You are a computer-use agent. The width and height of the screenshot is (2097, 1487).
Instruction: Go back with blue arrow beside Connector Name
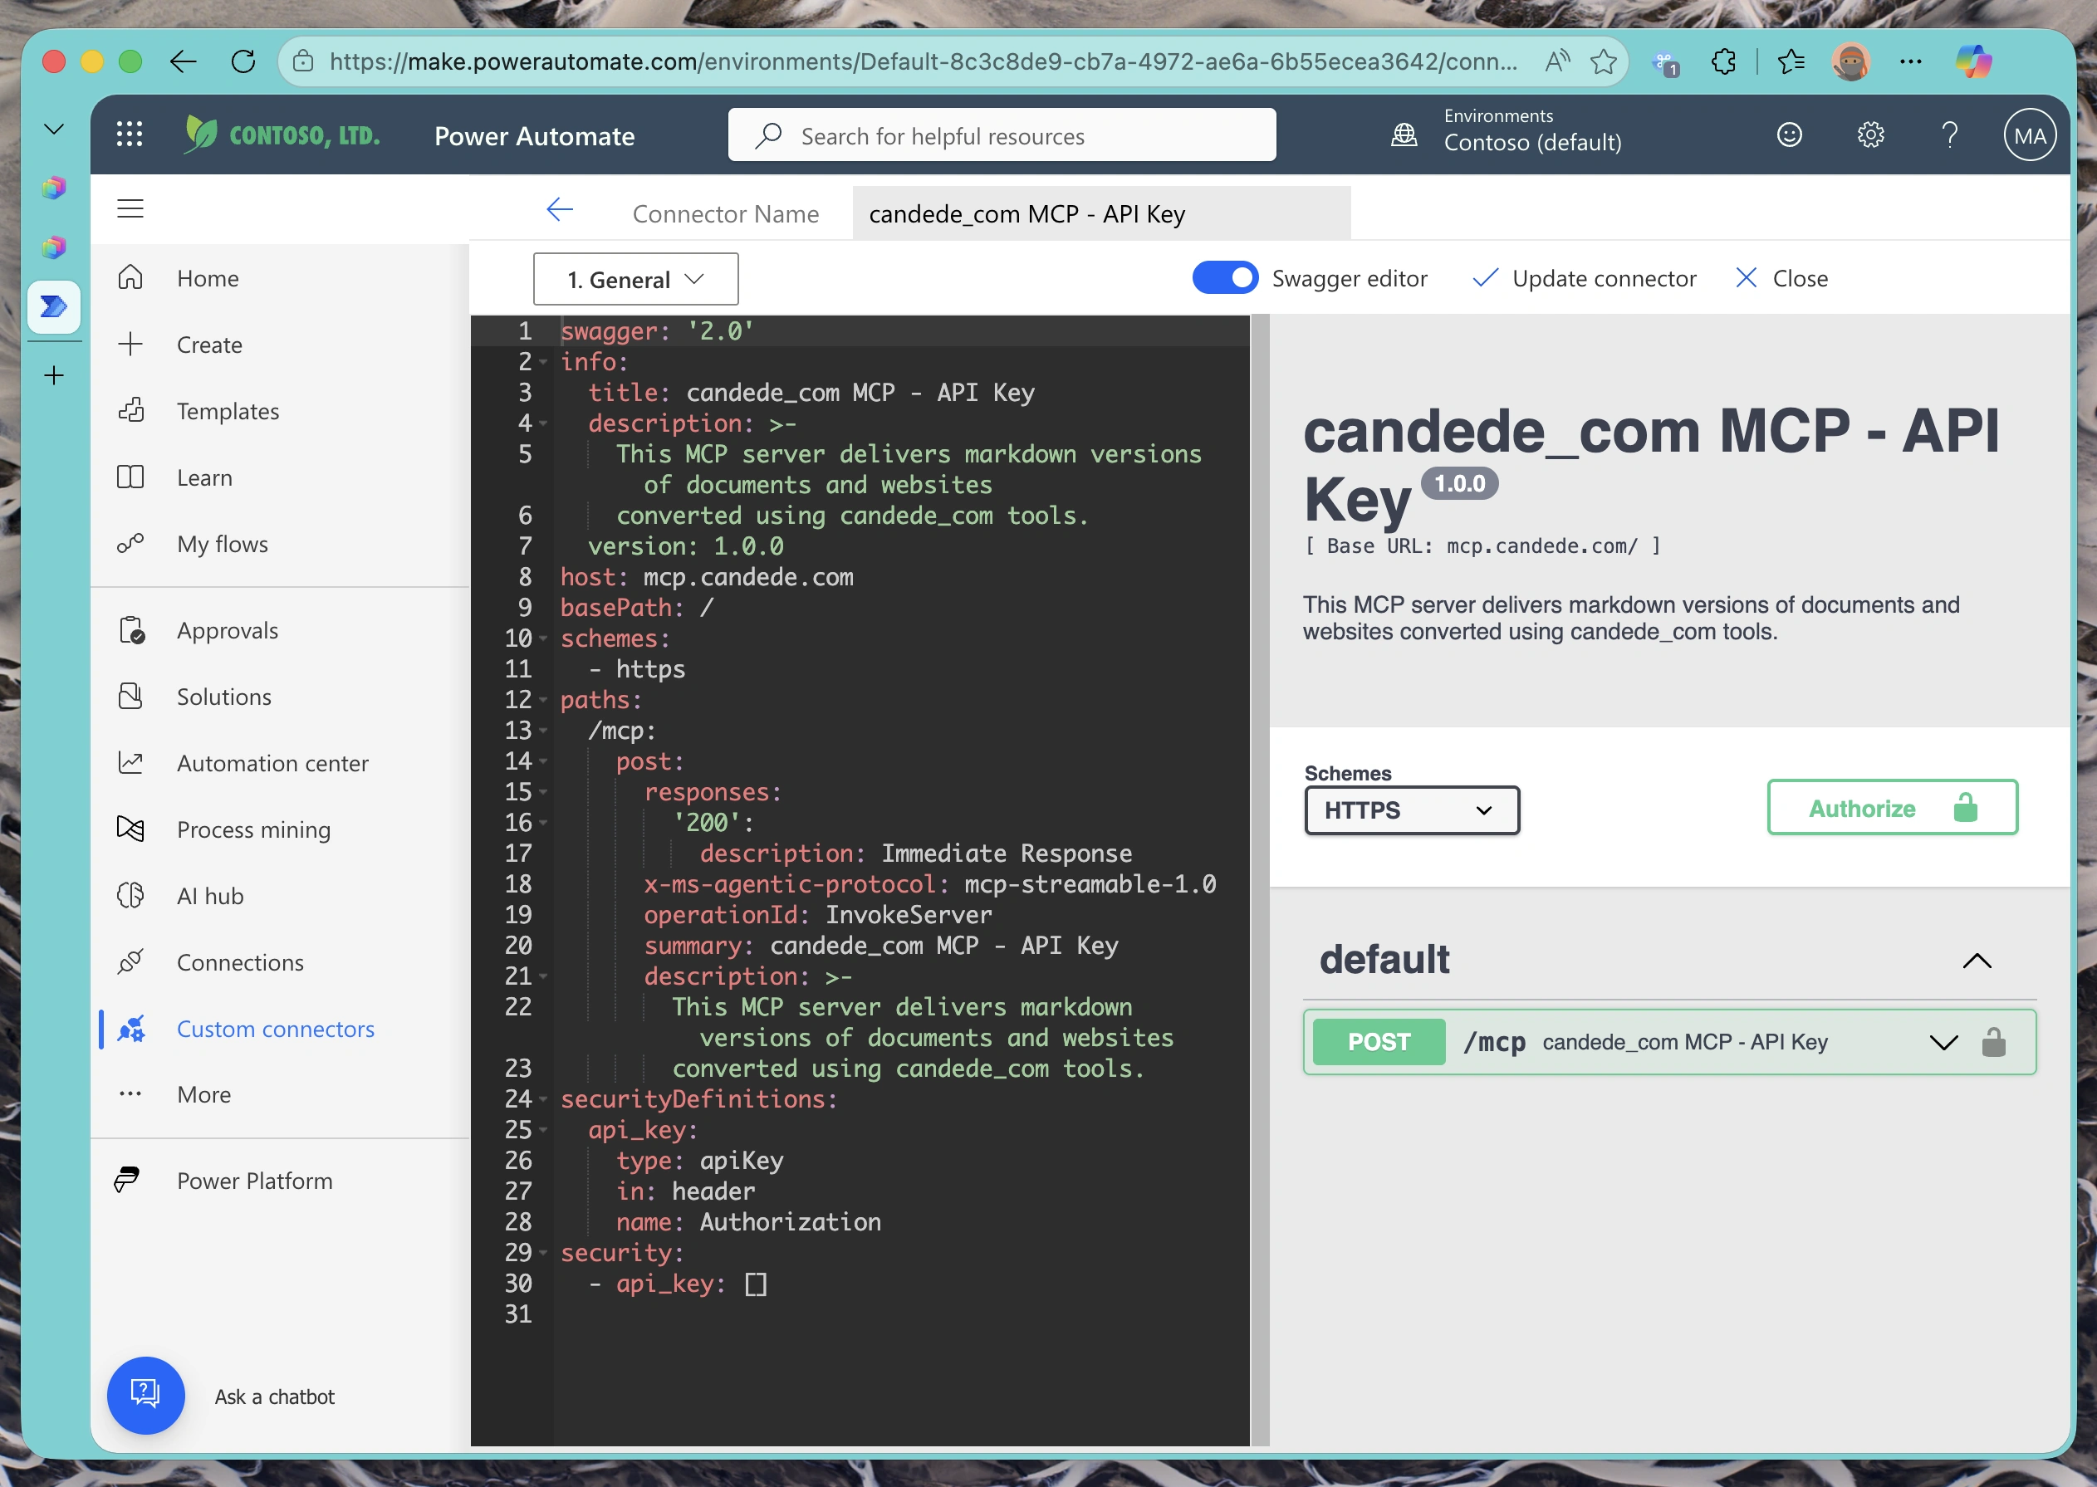(x=560, y=210)
